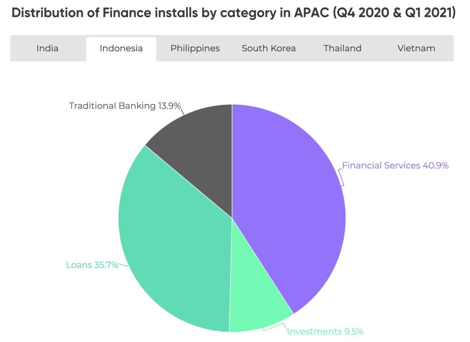This screenshot has height=342, width=470.
Task: Open the Philippines tab
Action: pos(195,49)
